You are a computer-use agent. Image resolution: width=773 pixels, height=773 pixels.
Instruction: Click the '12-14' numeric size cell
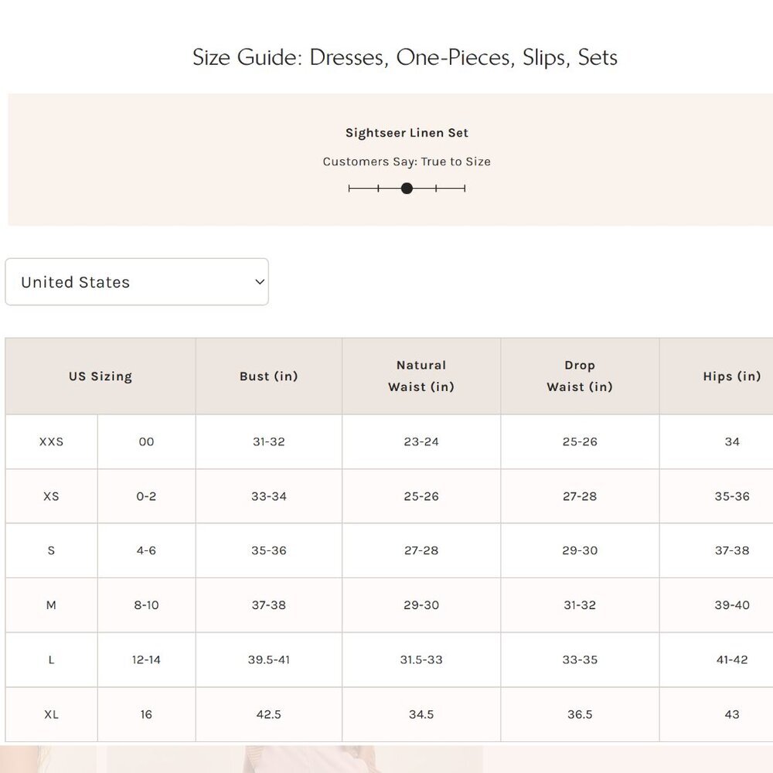coord(146,659)
